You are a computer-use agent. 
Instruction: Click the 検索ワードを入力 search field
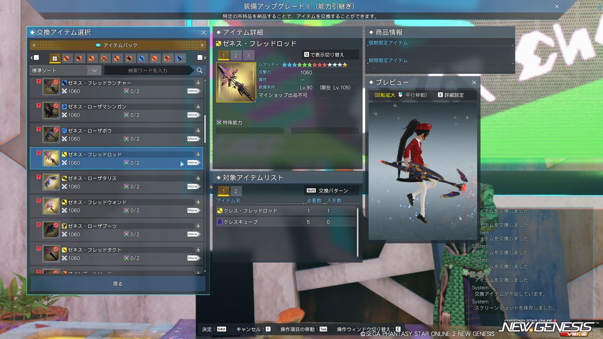pyautogui.click(x=148, y=71)
